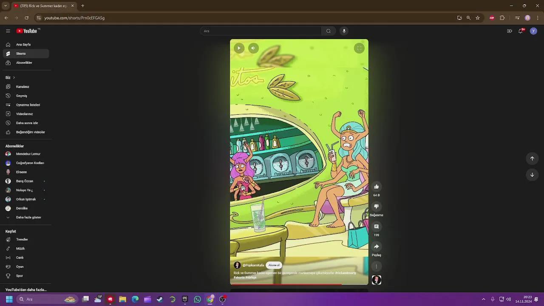Go back in Chrome
Image resolution: width=544 pixels, height=306 pixels.
(6, 18)
